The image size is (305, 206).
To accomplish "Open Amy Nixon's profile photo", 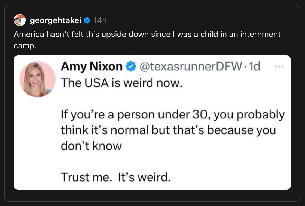I will (x=38, y=79).
